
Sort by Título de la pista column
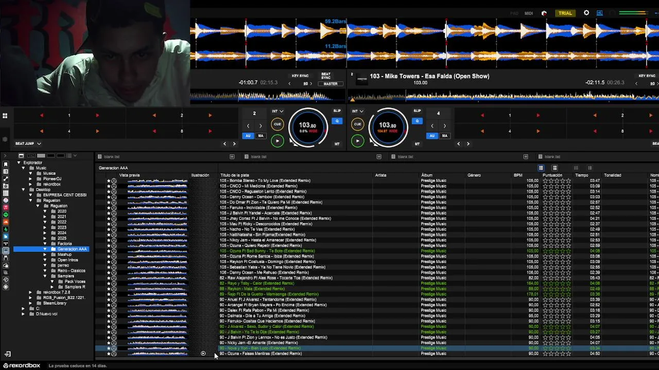tap(235, 175)
